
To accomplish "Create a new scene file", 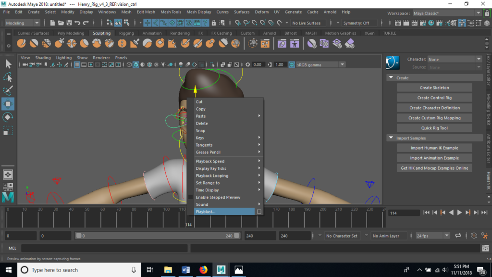I will 52,23.
